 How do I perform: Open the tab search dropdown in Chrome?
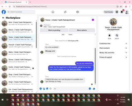tap(2, 2)
